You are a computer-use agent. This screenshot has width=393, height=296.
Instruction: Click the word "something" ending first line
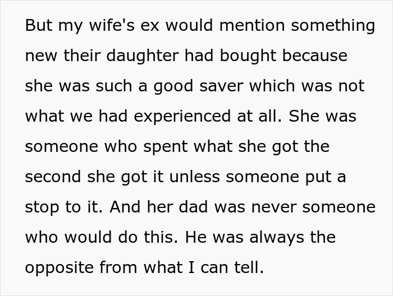tap(333, 25)
